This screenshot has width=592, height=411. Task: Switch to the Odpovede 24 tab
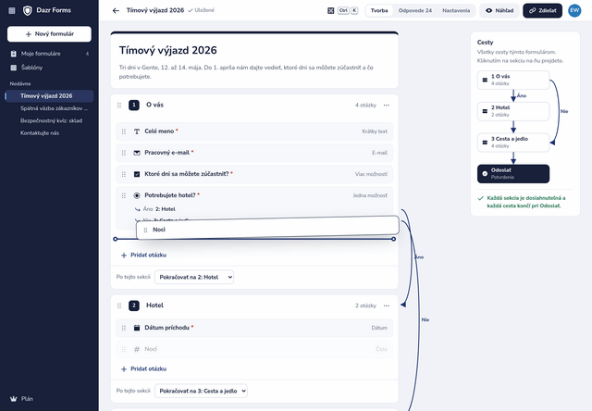coord(415,10)
